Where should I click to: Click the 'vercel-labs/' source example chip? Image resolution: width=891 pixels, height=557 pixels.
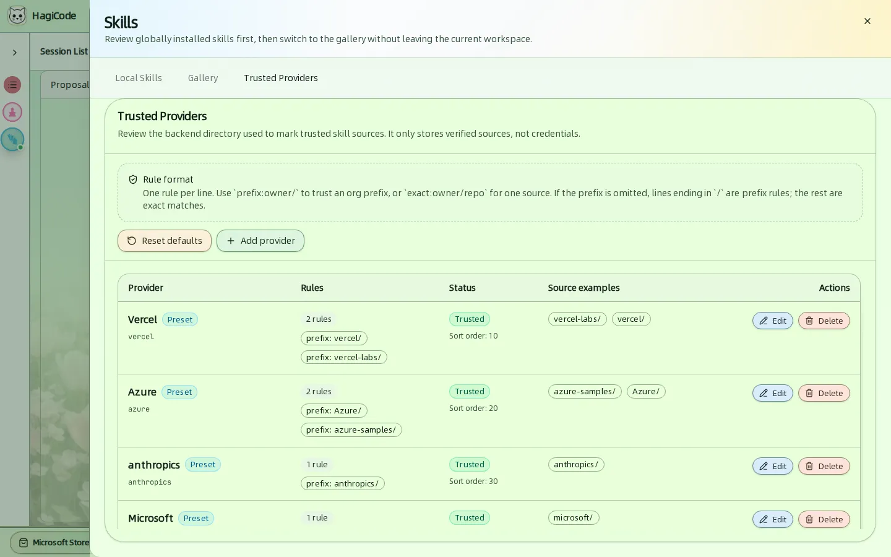[577, 319]
